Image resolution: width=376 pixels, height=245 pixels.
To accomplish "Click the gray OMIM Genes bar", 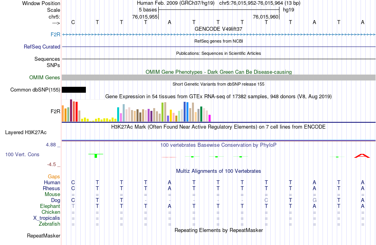I will point(218,77).
